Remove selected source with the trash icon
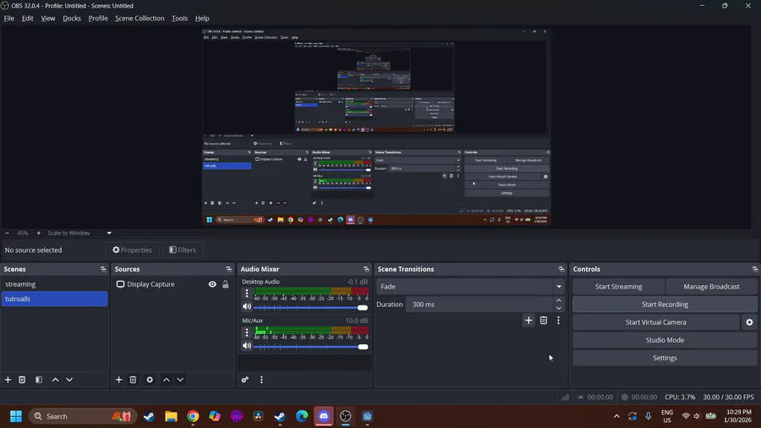This screenshot has height=428, width=761. [x=133, y=380]
